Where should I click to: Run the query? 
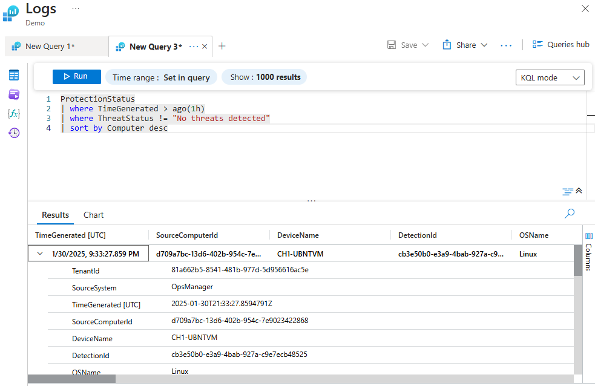pos(77,77)
